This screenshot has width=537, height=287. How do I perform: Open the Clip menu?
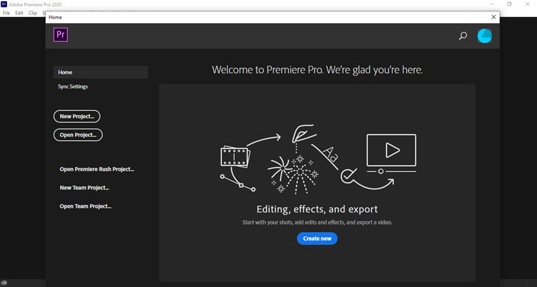[33, 13]
